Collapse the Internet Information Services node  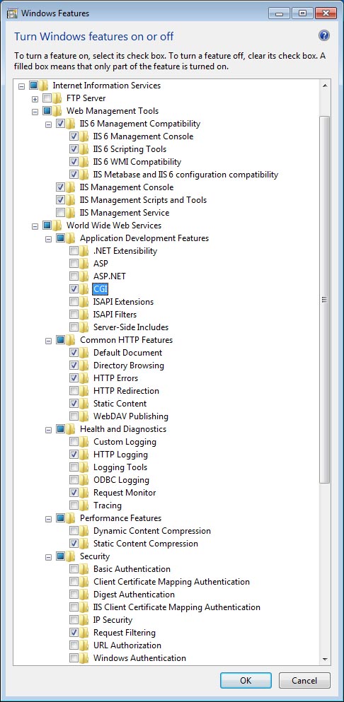point(21,86)
